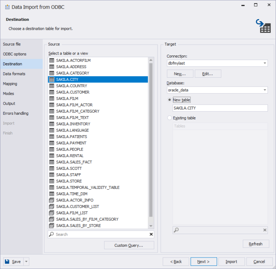Click the New table name input field
The image size is (276, 269).
click(220, 108)
